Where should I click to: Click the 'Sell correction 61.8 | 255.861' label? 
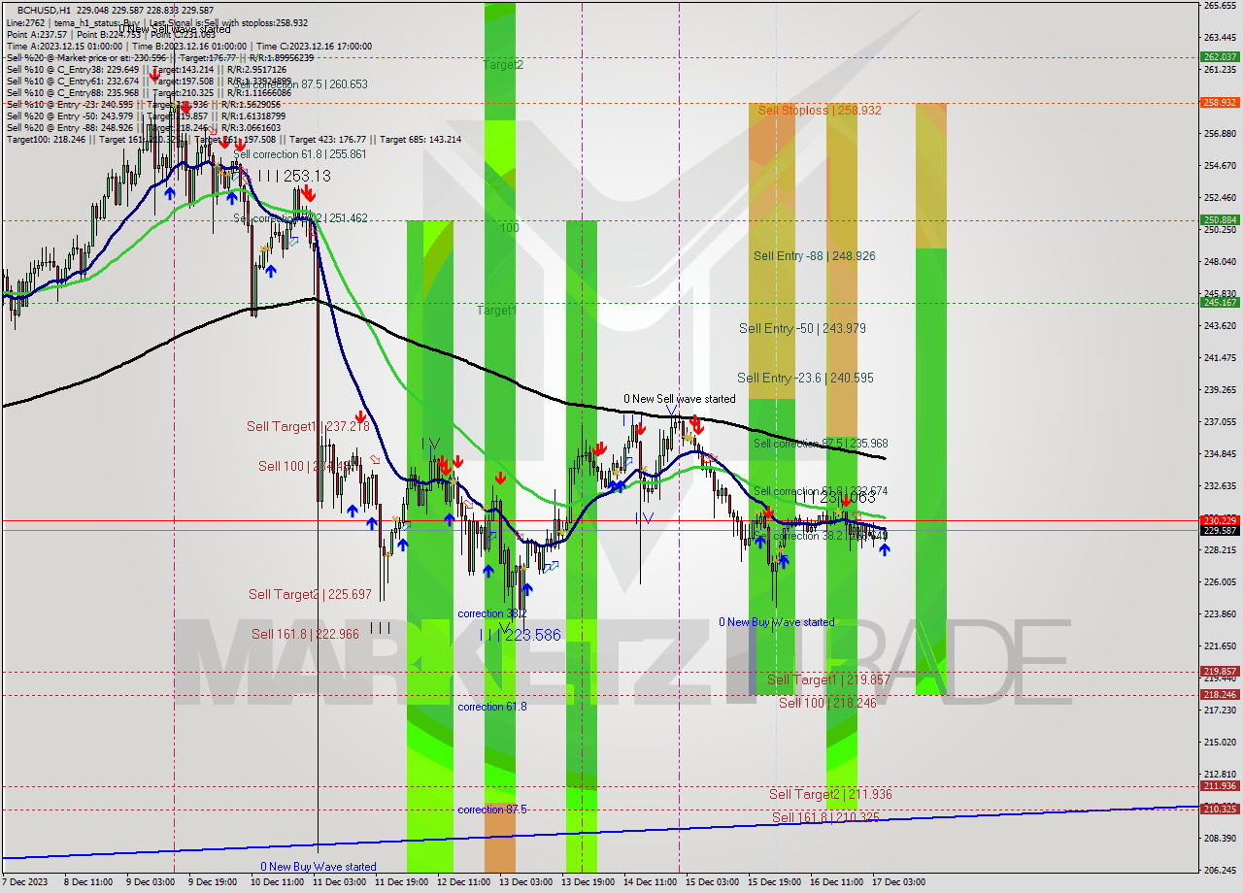pyautogui.click(x=300, y=154)
